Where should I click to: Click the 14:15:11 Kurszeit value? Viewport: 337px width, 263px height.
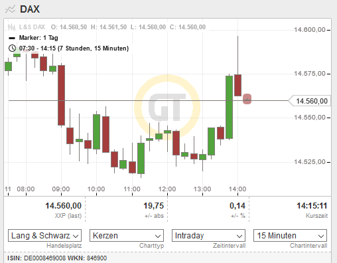pos(312,206)
